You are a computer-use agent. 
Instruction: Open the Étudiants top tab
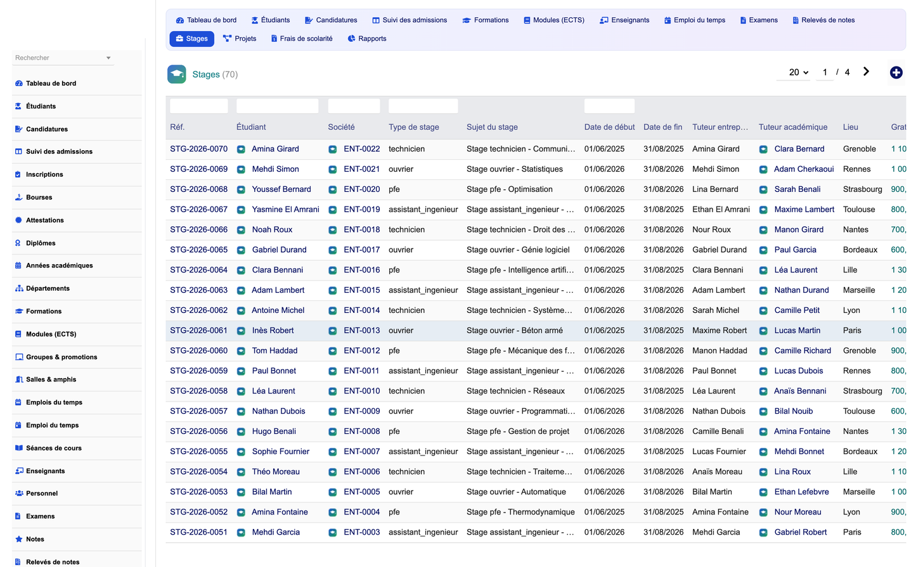point(271,20)
